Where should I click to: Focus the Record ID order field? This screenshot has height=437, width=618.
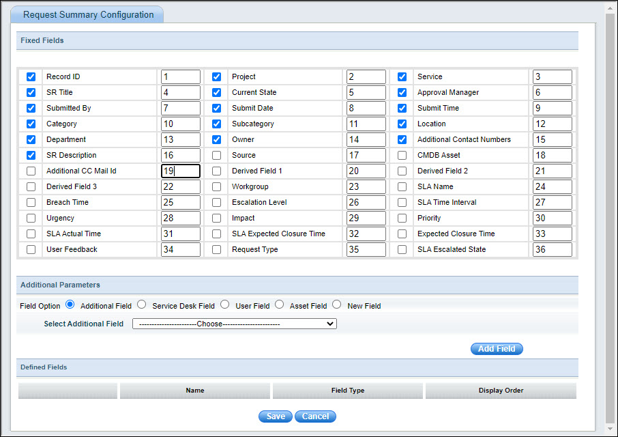click(x=181, y=77)
